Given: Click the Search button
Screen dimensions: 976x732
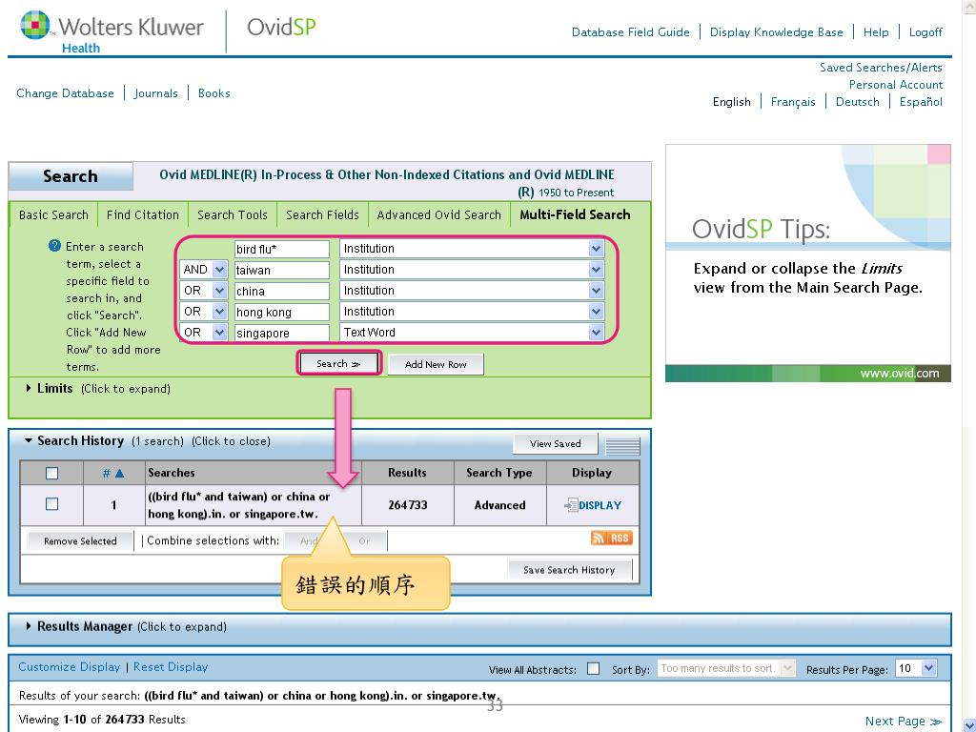Looking at the screenshot, I should tap(338, 363).
